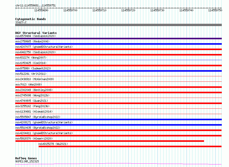229x167 pixels.
Task: Click the blue bar under nsv4209171
Action: click(118, 125)
